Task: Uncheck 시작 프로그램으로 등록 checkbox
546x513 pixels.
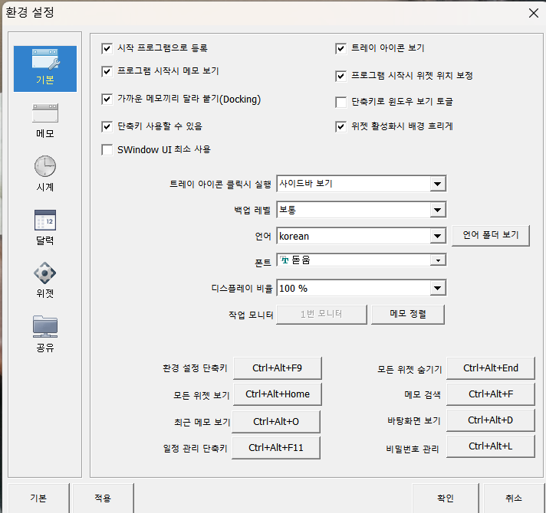Action: point(107,48)
